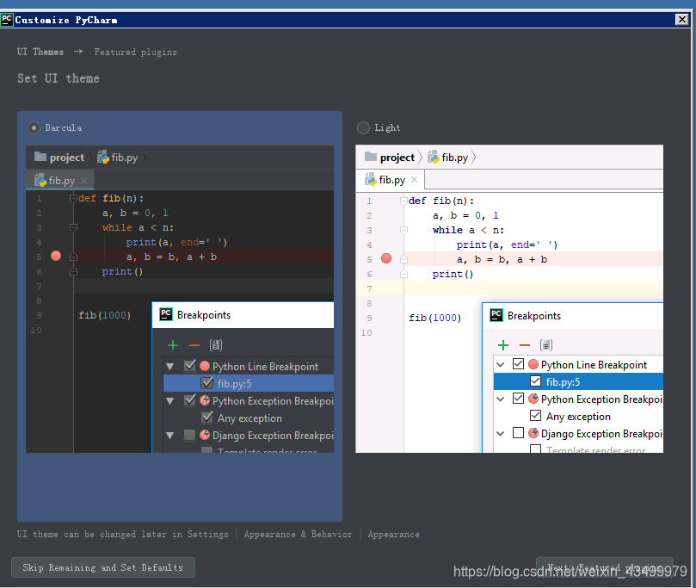
Task: Toggle Any exception checkbox in Darcula preview
Action: coord(206,418)
